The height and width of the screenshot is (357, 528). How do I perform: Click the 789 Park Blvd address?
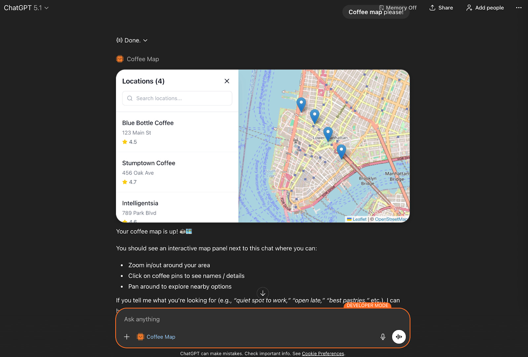pyautogui.click(x=139, y=213)
